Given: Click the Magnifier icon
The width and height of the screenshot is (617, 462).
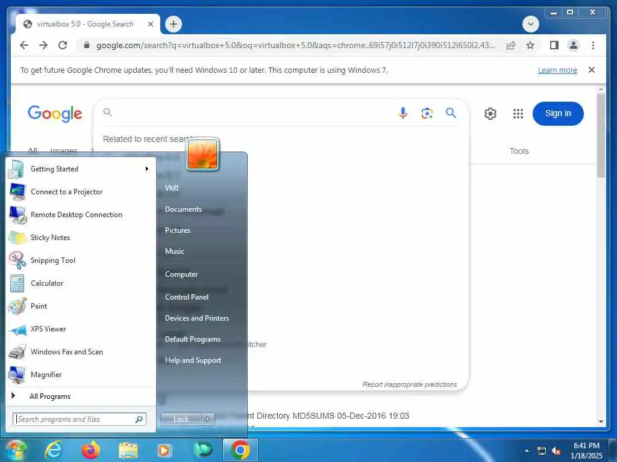Looking at the screenshot, I should click(x=17, y=375).
